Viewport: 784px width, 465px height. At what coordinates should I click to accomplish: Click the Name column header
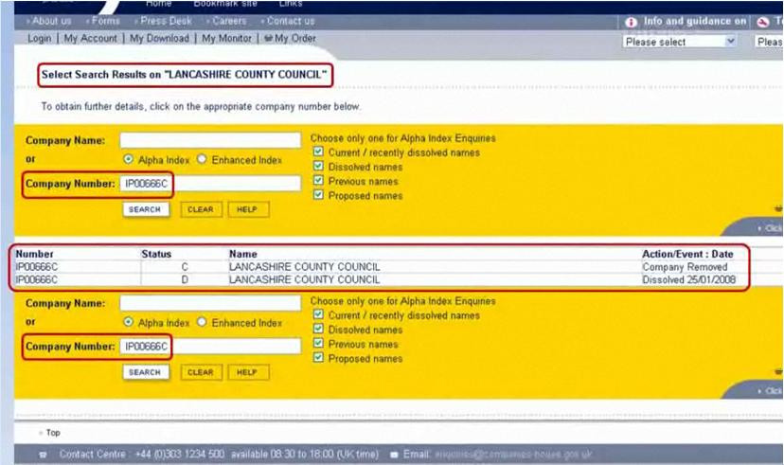click(243, 254)
